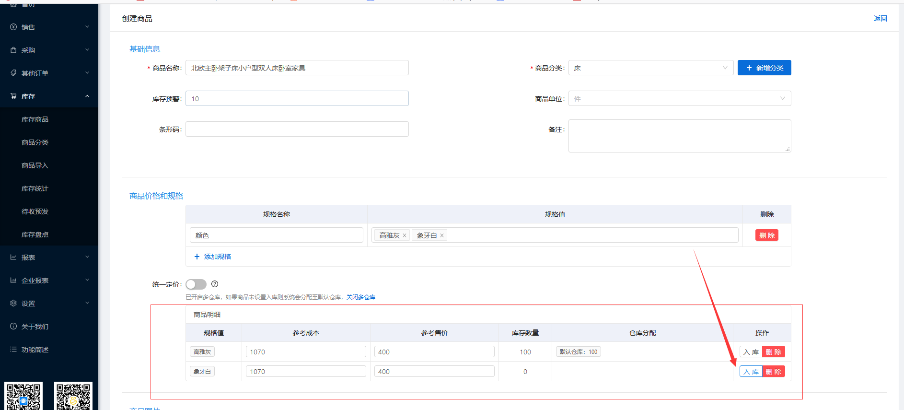Collapse the 库存 menu chevron
The width and height of the screenshot is (904, 410).
(87, 96)
